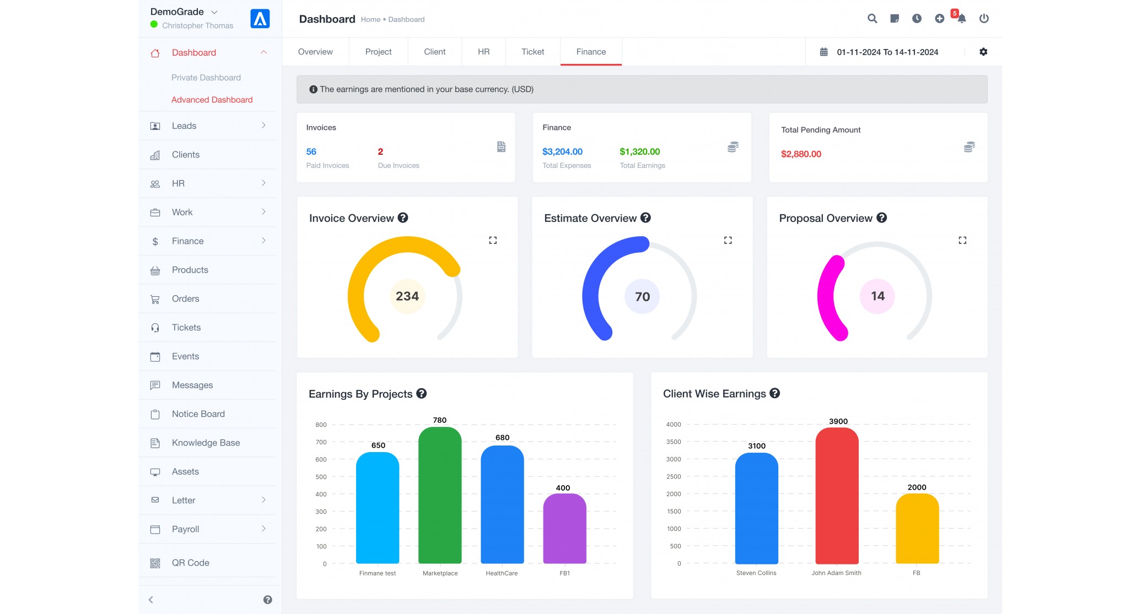
Task: Expand the Leads sidebar menu
Action: point(208,126)
